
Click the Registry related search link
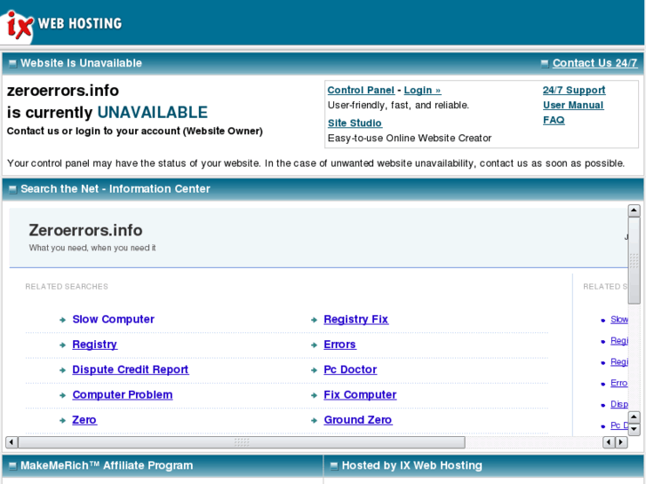tap(94, 345)
